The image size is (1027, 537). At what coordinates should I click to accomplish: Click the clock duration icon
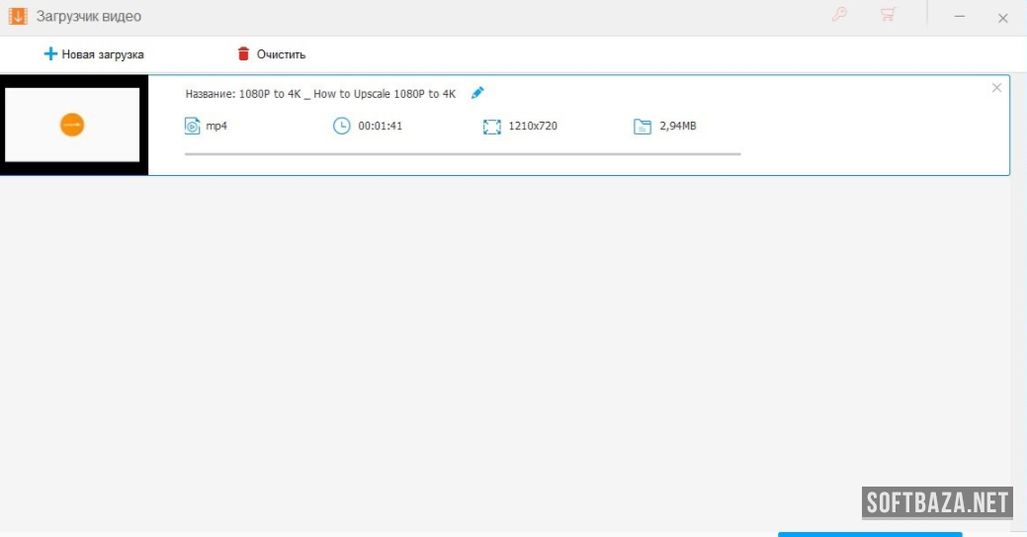(341, 126)
